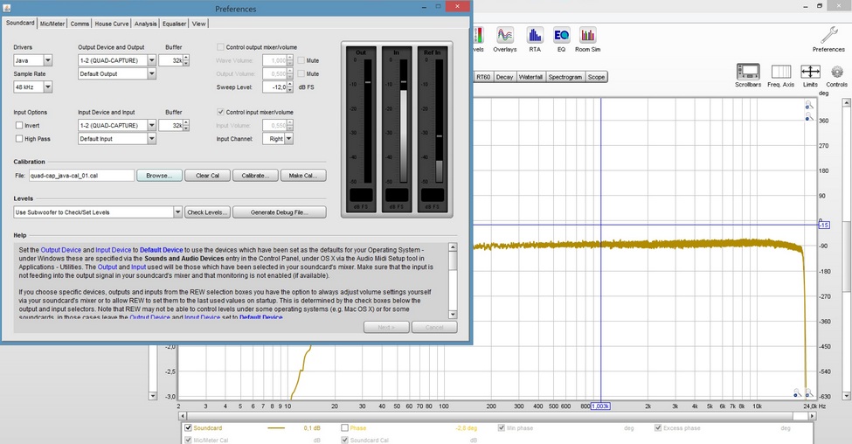The width and height of the screenshot is (852, 444).
Task: Open the Decay graph tab
Action: coord(504,77)
